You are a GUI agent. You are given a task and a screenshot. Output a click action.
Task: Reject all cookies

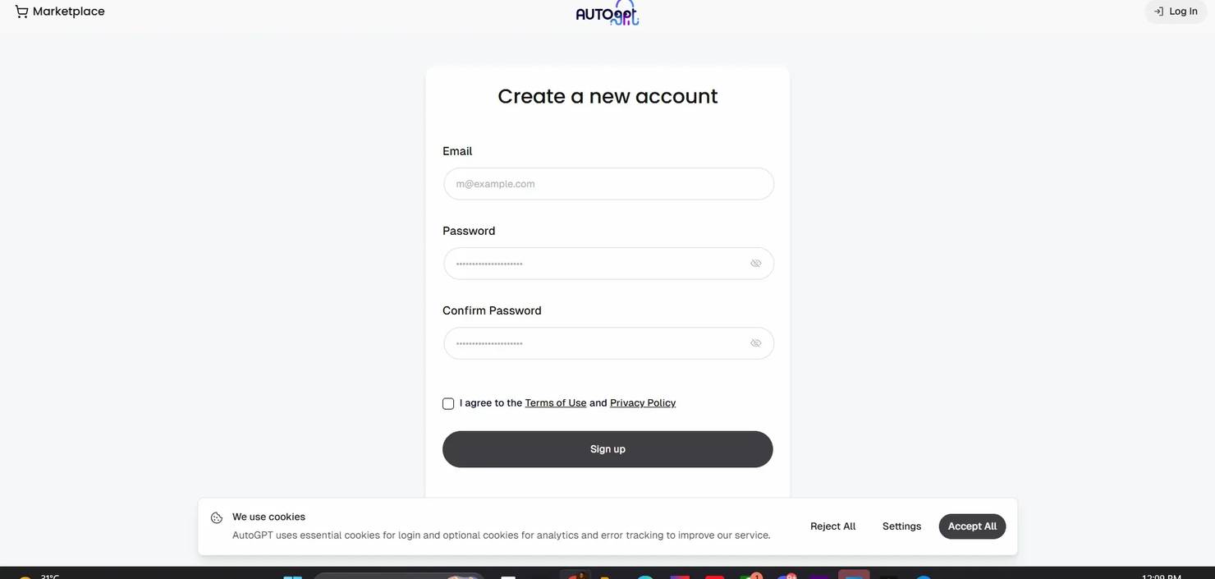coord(832,526)
